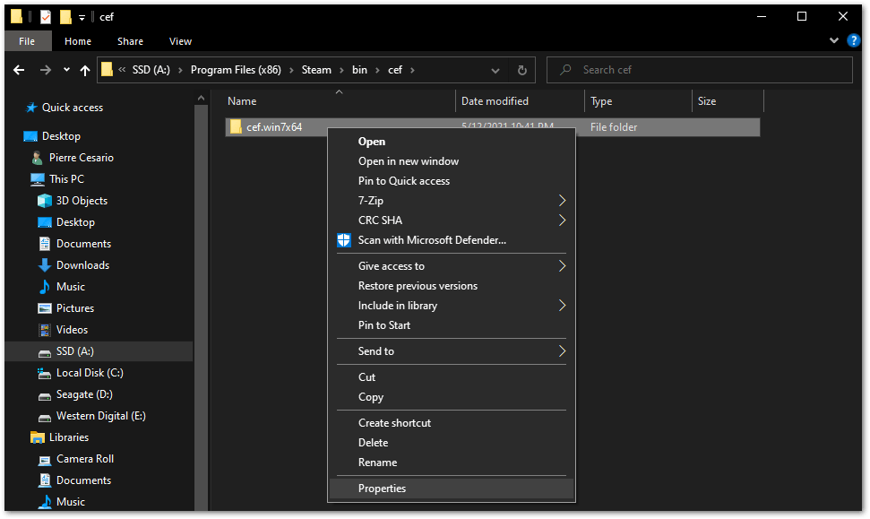Viewport: 870px width, 519px height.
Task: Open the ribbon display chevron near the Help icon
Action: [833, 40]
